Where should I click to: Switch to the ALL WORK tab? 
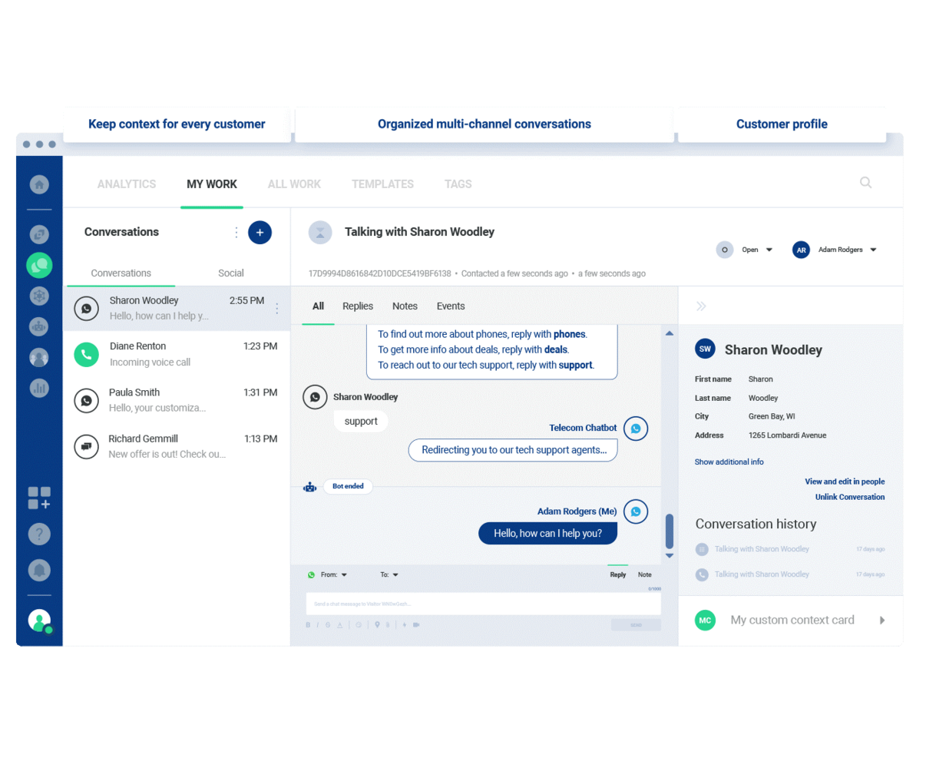(294, 184)
